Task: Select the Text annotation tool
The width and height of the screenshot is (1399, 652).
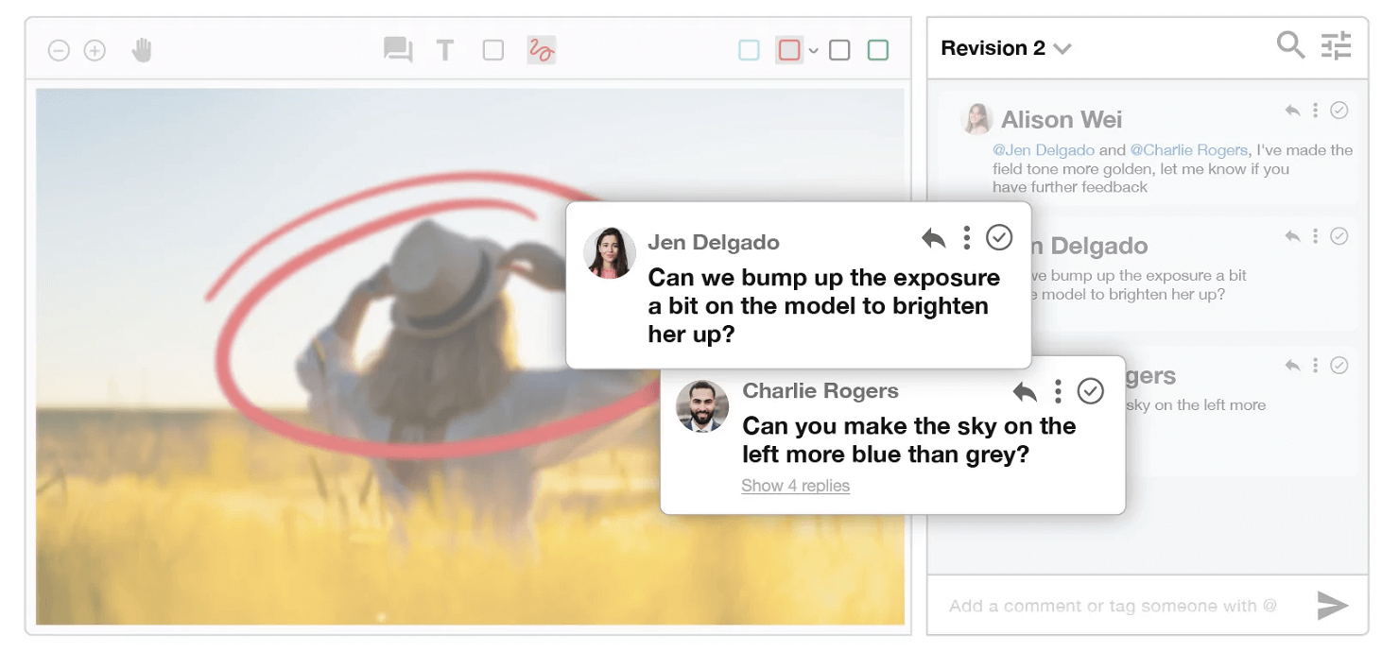Action: coord(444,50)
